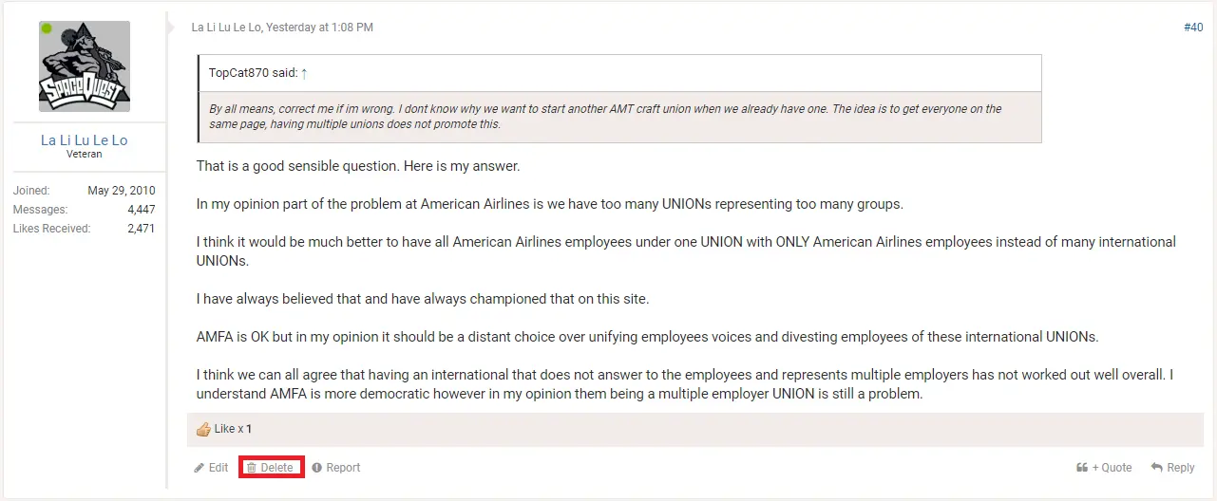The width and height of the screenshot is (1217, 501).
Task: View the 2,471 likes received count
Action: (142, 229)
